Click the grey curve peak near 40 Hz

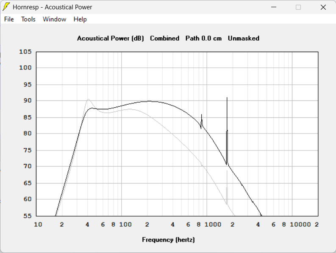tap(88, 99)
